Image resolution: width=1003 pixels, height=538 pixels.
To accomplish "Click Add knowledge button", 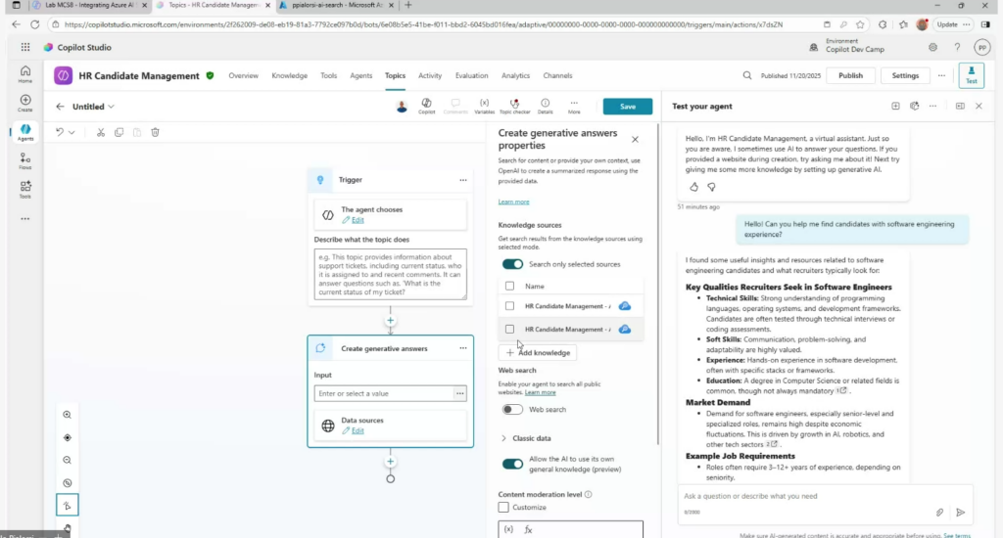I will [538, 353].
